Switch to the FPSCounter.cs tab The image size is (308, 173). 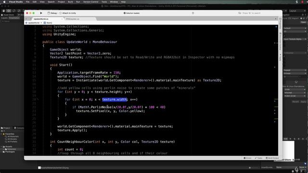point(73,19)
